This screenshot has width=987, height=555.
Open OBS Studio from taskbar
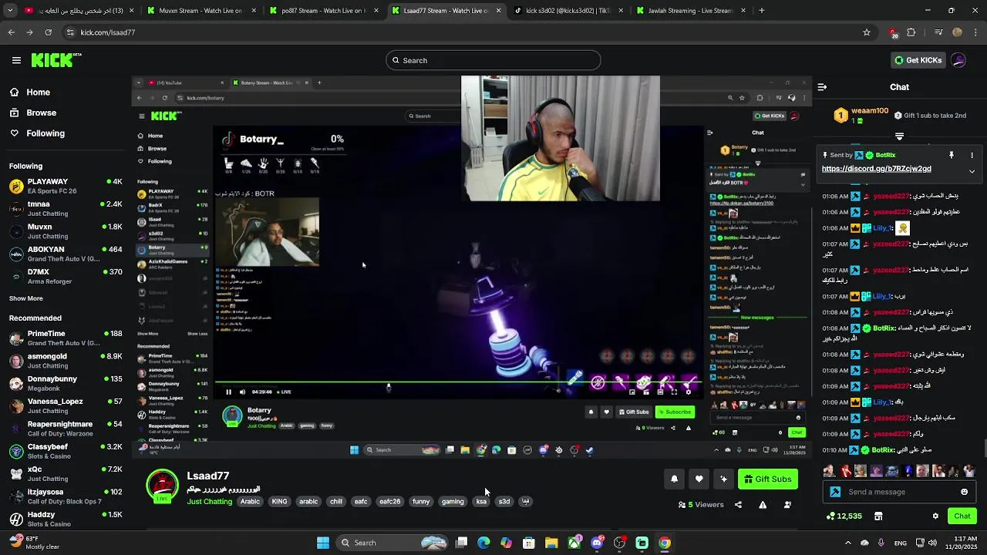click(619, 543)
